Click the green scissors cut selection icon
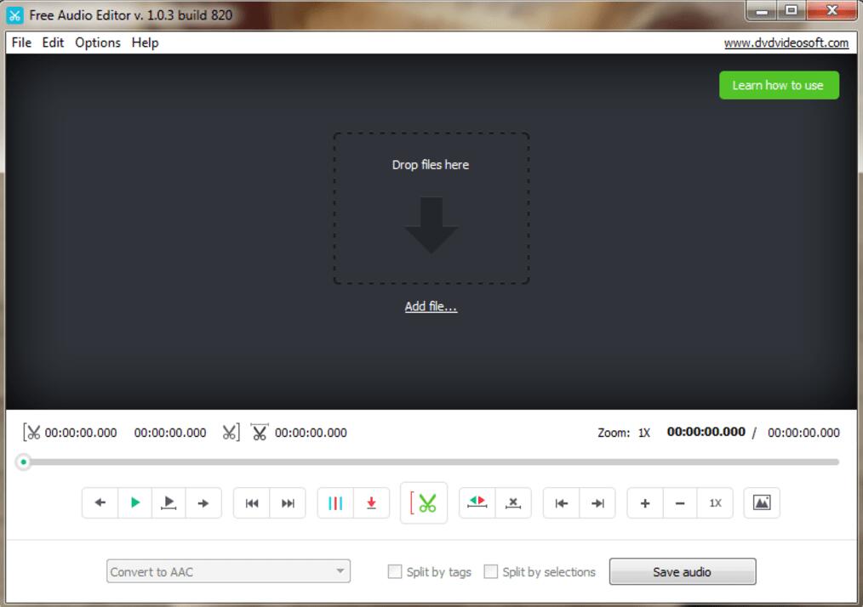The image size is (863, 607). point(424,503)
